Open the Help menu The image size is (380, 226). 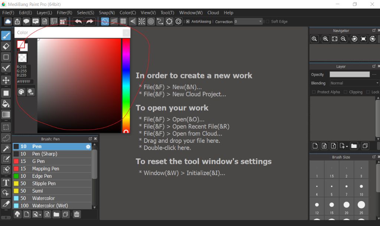[228, 13]
